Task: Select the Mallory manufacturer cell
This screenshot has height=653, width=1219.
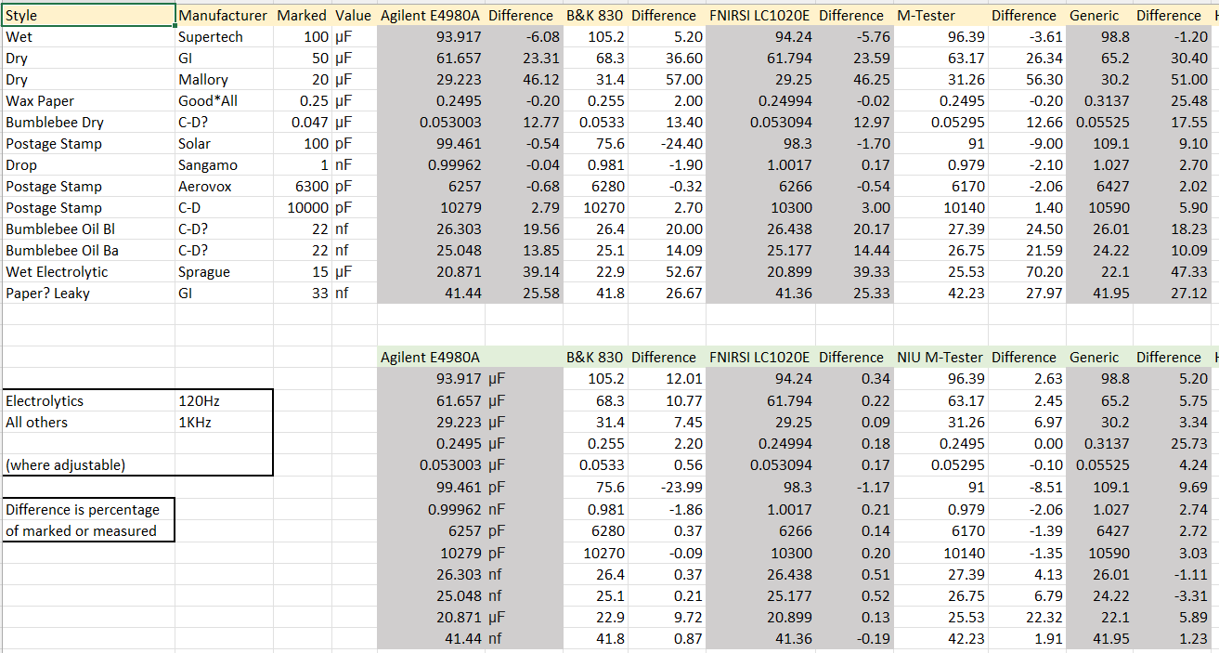Action: (224, 80)
